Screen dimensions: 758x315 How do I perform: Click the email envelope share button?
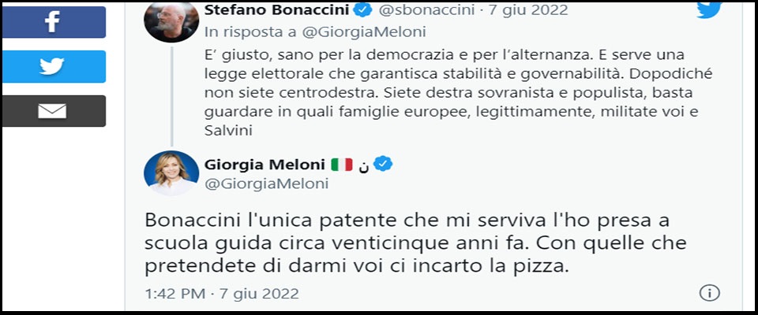click(54, 111)
